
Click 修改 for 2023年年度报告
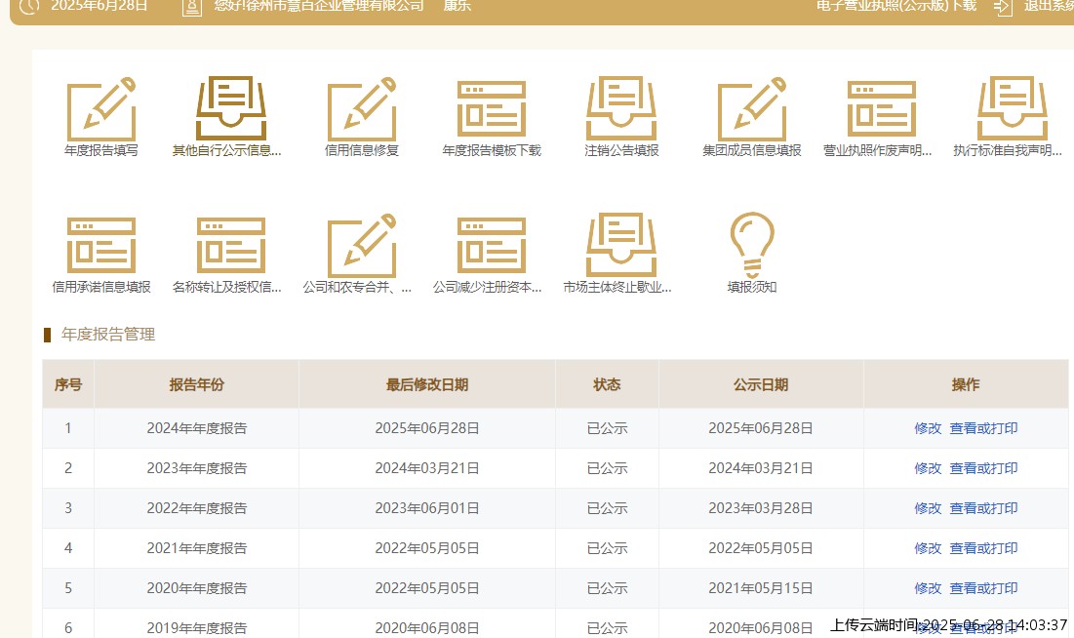click(928, 468)
